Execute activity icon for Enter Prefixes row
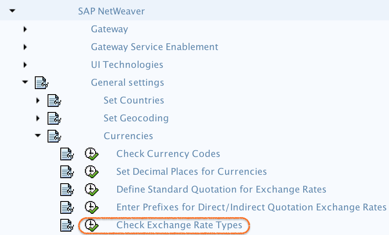This screenshot has width=389, height=235. pyautogui.click(x=92, y=207)
